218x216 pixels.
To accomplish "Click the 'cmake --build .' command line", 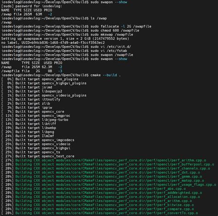I will 105,75.
